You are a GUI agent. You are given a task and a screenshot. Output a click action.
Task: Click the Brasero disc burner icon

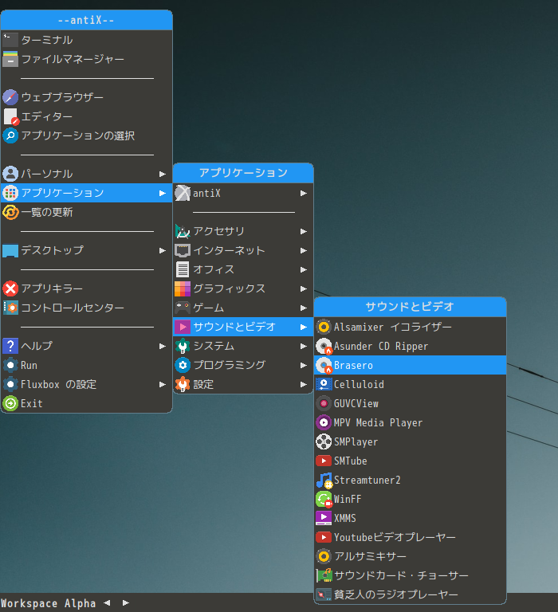click(x=324, y=365)
